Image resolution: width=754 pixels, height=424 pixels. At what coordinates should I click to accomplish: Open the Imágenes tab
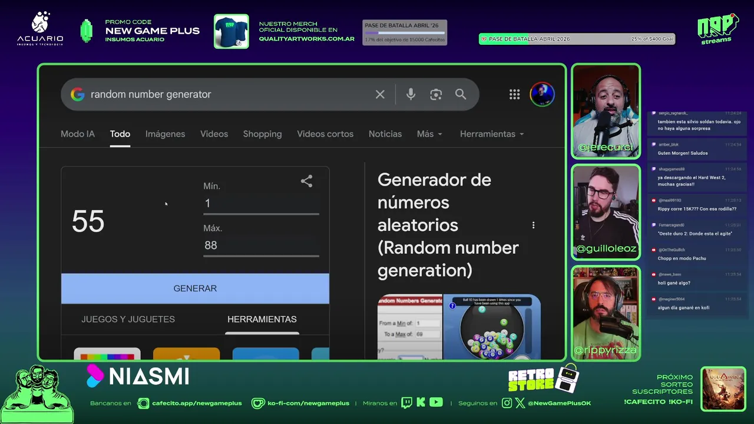pyautogui.click(x=165, y=134)
